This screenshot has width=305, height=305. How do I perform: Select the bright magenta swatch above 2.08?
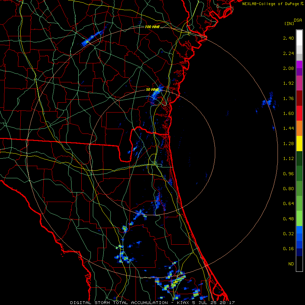[x=299, y=64]
